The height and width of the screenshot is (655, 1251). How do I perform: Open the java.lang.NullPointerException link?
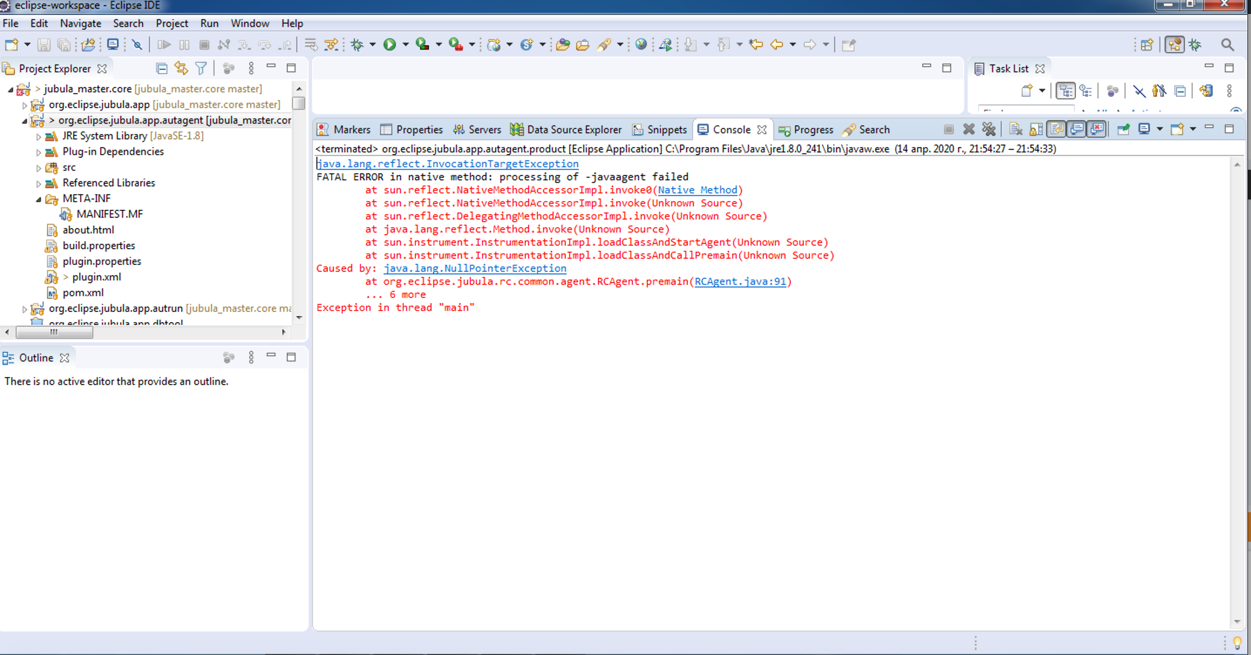475,268
